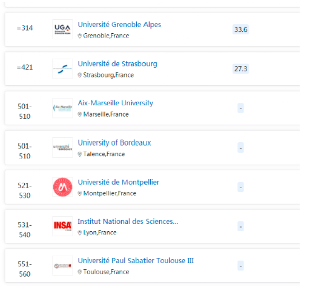Visit Université Paul Sabatier Toulouse III
This screenshot has width=309, height=286.
coord(135,261)
